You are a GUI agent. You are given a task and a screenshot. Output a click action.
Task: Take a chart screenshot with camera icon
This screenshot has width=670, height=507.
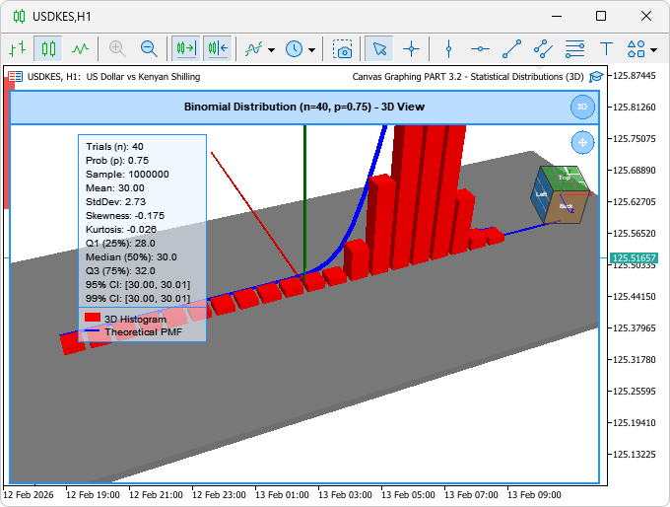[x=343, y=48]
